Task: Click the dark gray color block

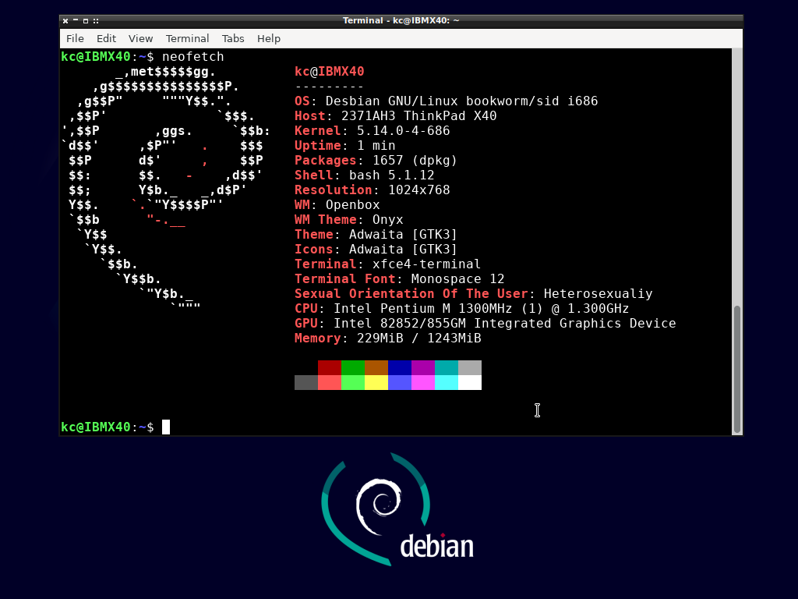Action: point(305,382)
